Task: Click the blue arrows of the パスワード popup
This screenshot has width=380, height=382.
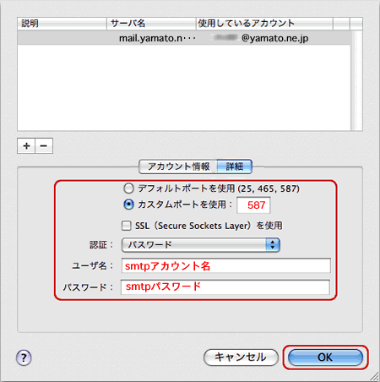Action: [273, 245]
